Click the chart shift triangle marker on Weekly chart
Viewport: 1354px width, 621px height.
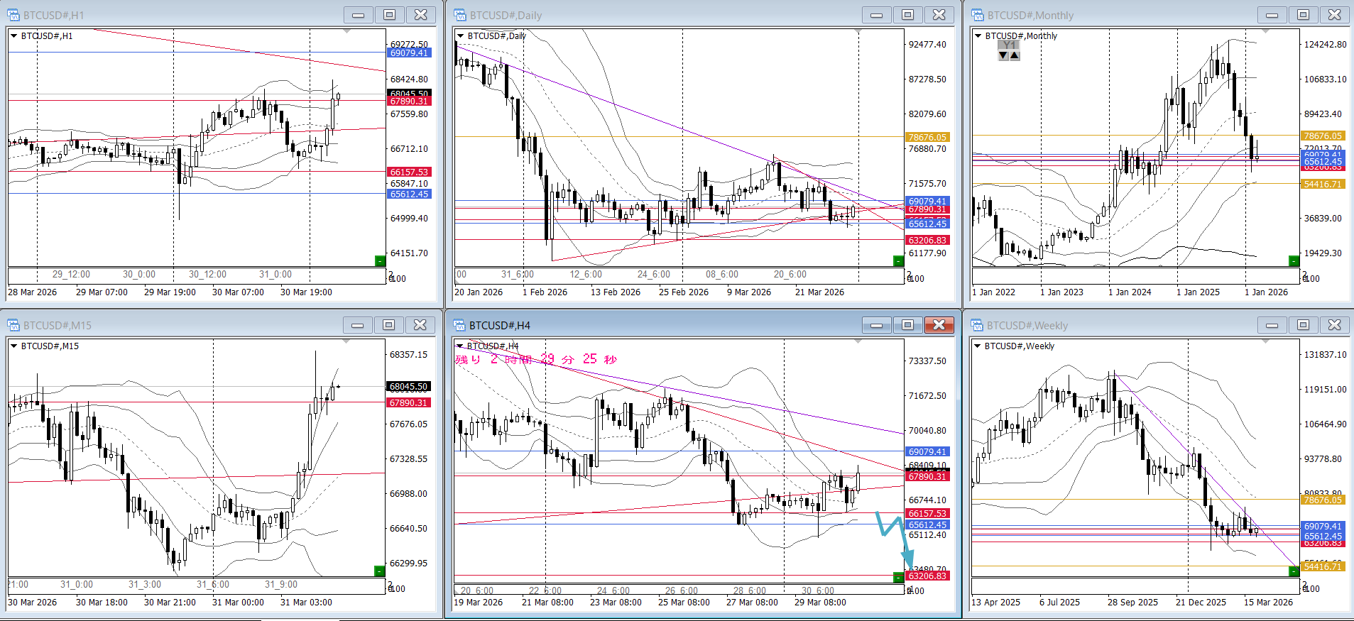coord(1265,342)
